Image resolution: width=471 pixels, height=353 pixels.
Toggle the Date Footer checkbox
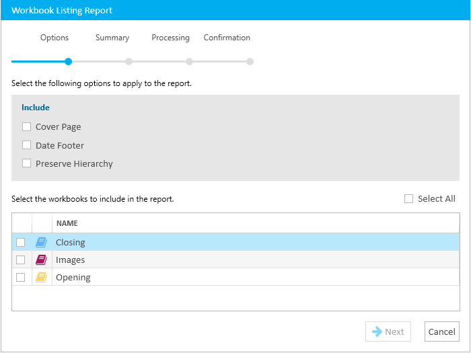pos(26,145)
